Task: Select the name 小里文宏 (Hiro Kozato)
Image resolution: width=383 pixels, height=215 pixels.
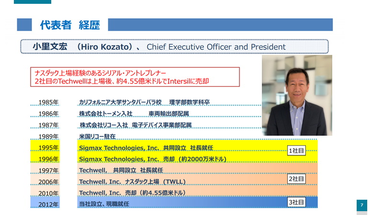Action: (x=82, y=46)
